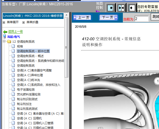Image resolution: width=159 pixels, height=129 pixels.
Task: Open 制冷剂加注
Action: coord(24,104)
